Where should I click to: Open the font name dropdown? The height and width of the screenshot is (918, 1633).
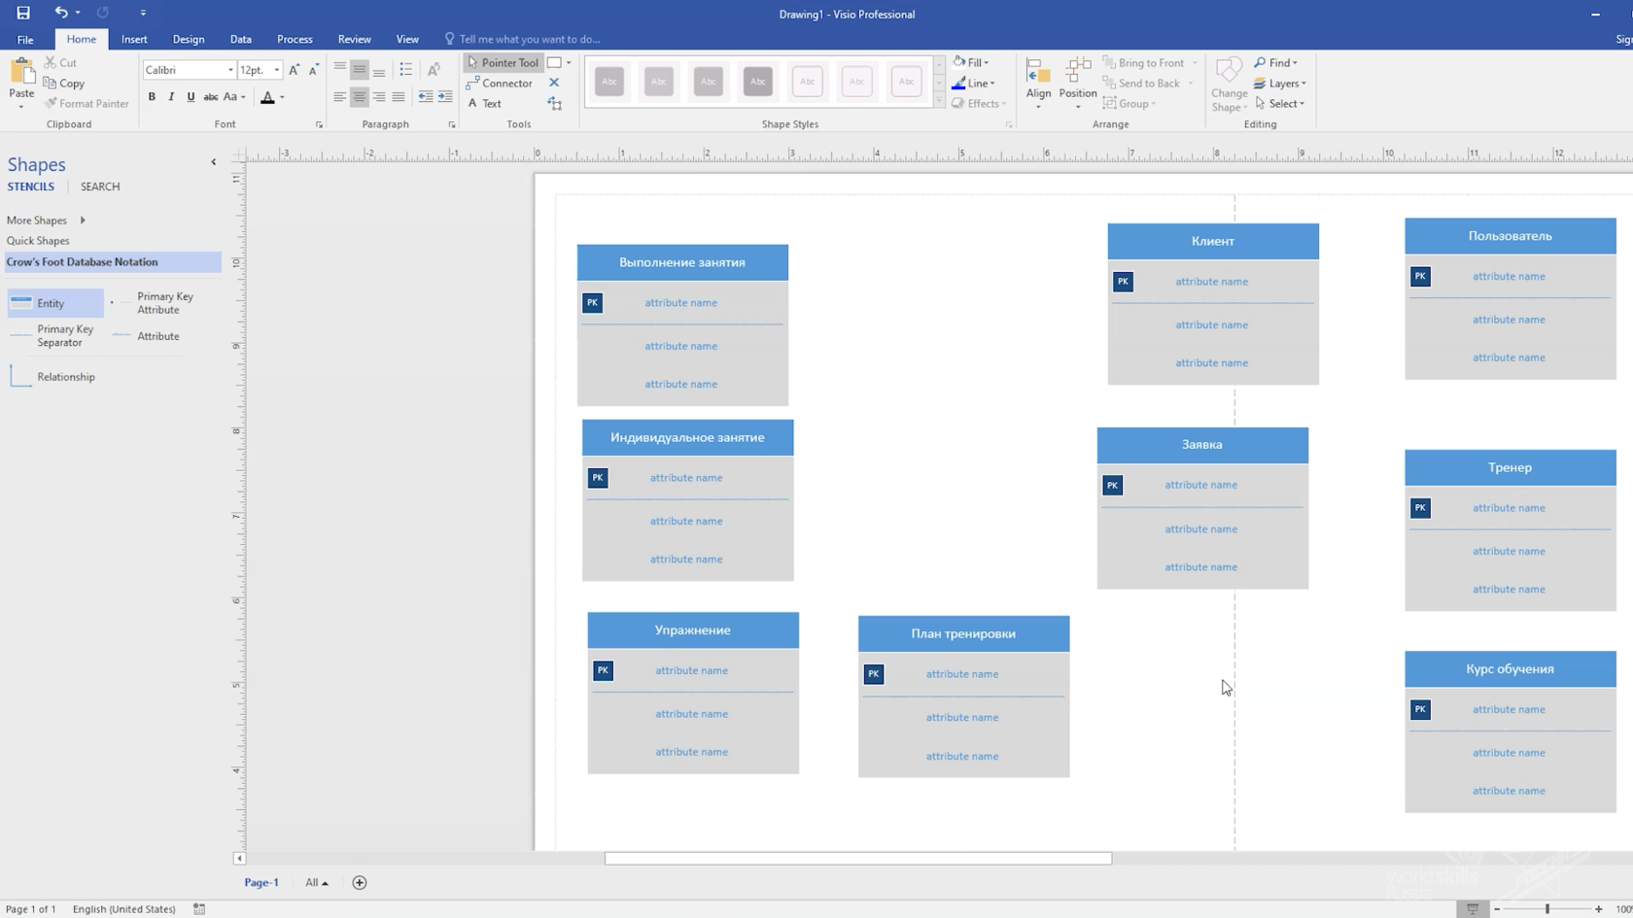pos(230,70)
